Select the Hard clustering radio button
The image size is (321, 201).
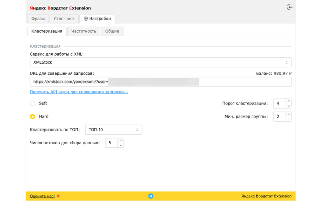32,117
